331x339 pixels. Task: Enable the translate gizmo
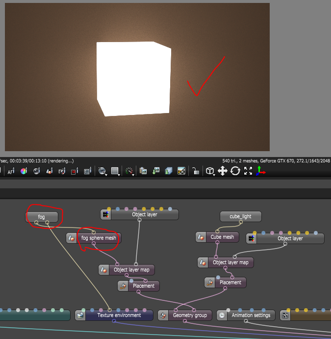pyautogui.click(x=223, y=171)
